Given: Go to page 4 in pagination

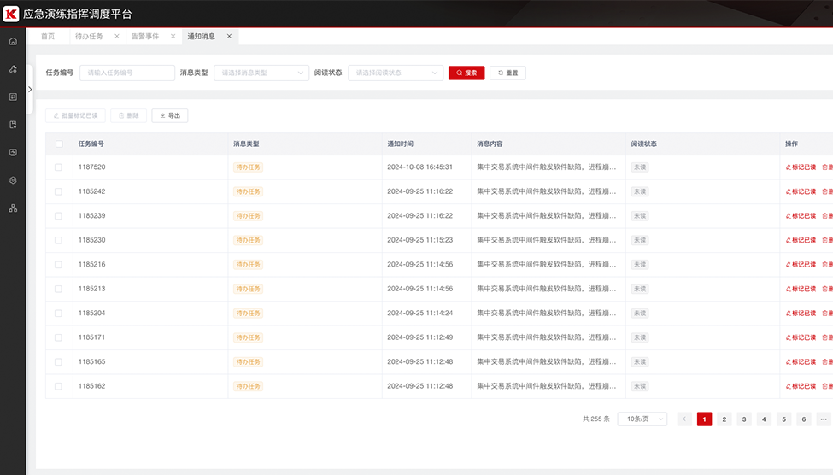Looking at the screenshot, I should pyautogui.click(x=764, y=419).
